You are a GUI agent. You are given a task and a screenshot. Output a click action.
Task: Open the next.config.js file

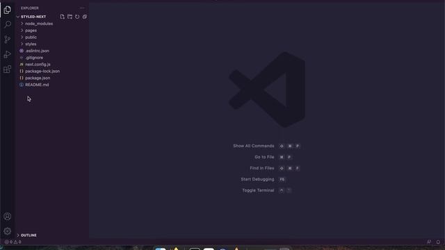tap(38, 65)
